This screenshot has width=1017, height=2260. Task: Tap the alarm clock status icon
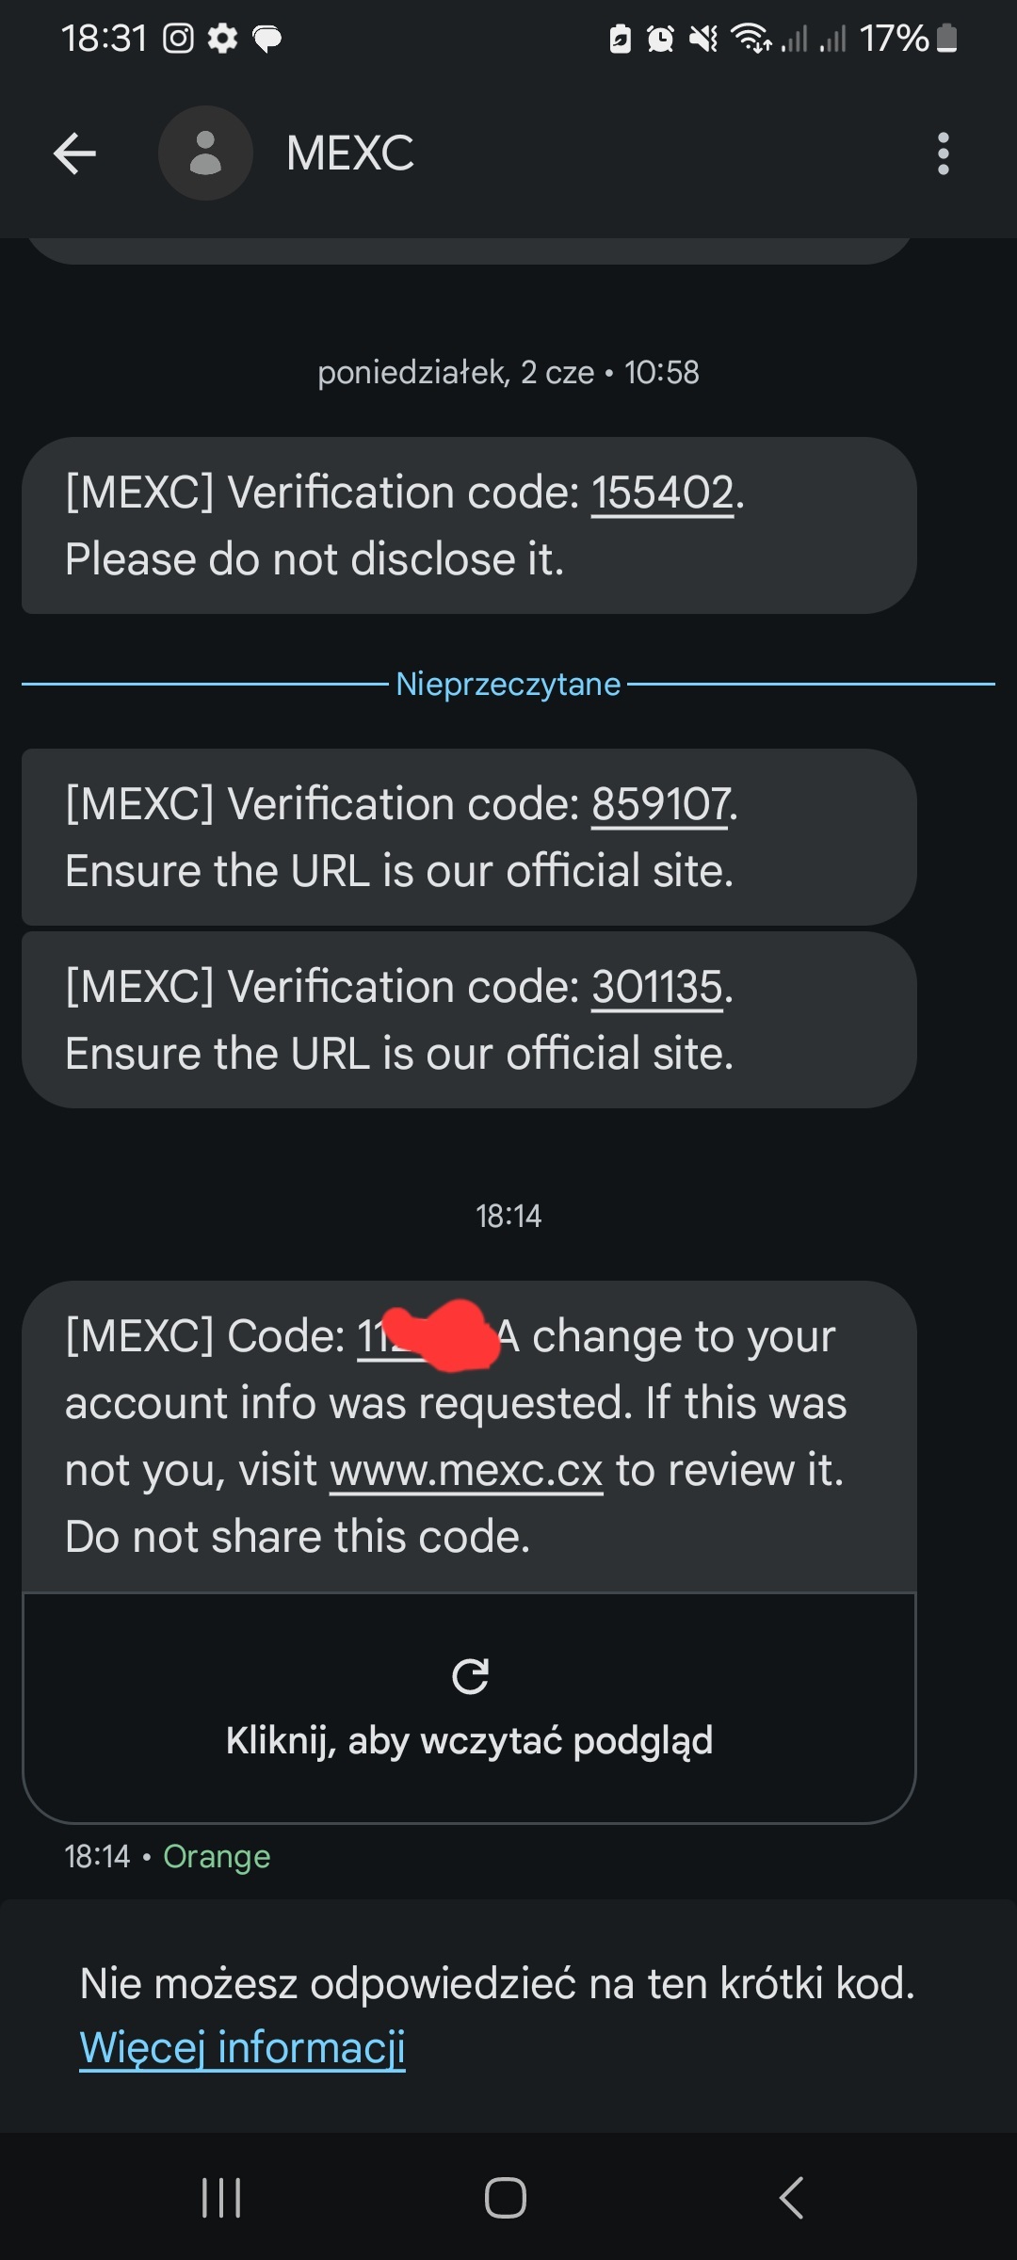point(660,39)
